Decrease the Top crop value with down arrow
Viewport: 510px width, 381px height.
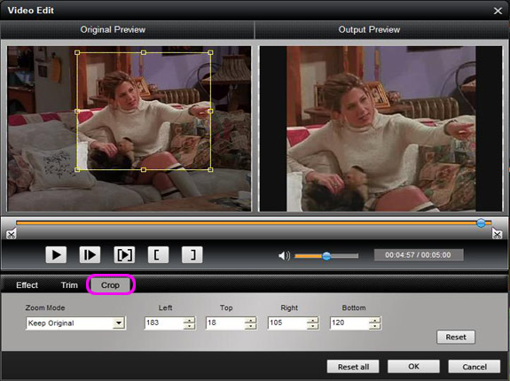click(250, 326)
